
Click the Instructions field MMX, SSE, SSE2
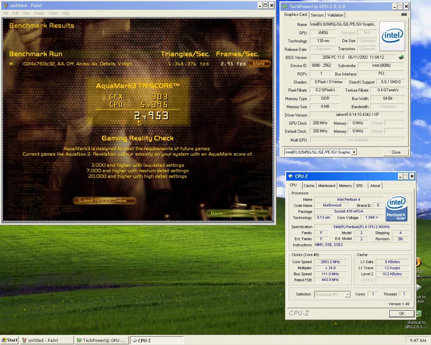tap(362, 245)
